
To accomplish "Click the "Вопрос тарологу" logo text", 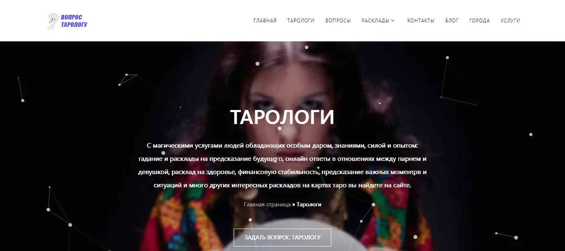I will click(74, 21).
